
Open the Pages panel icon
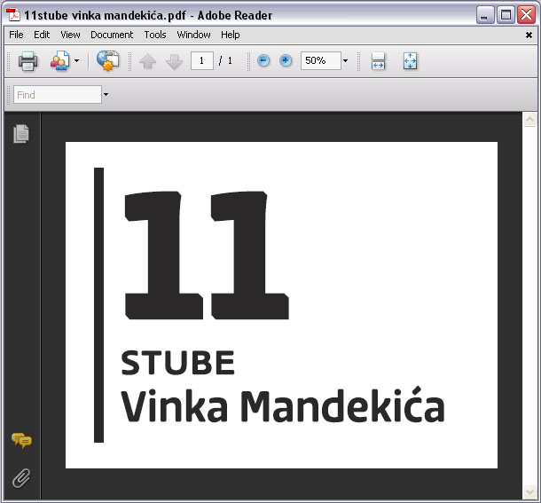(x=21, y=134)
